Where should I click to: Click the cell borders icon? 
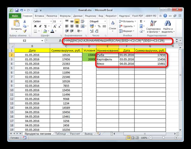[x=35, y=31]
